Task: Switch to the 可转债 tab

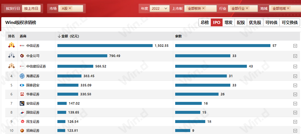Action: (x=271, y=22)
